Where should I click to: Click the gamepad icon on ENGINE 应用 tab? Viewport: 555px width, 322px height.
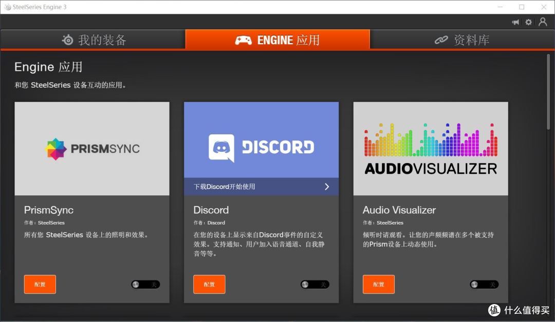click(243, 40)
